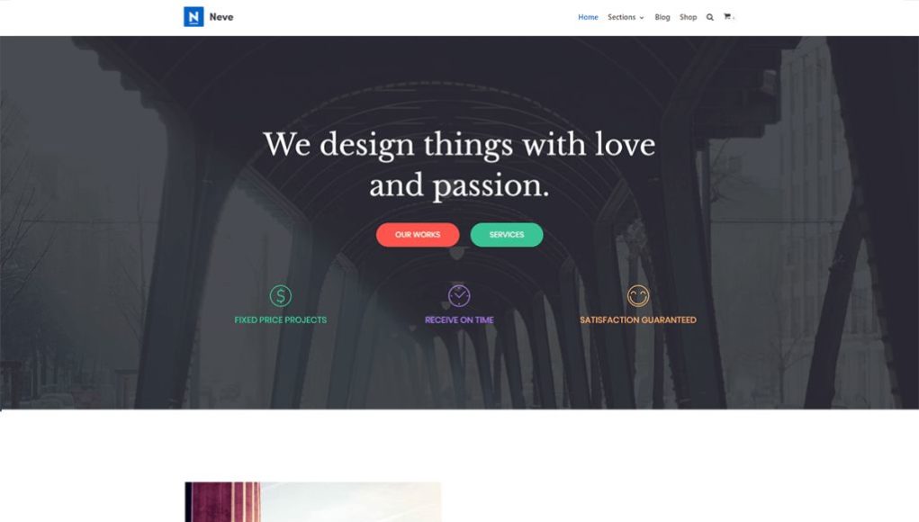Select the FIXED PRICE PROJECTS label

(281, 319)
